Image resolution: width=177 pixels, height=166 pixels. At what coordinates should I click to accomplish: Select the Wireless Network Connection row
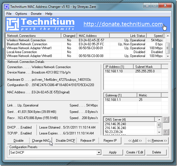(85, 40)
